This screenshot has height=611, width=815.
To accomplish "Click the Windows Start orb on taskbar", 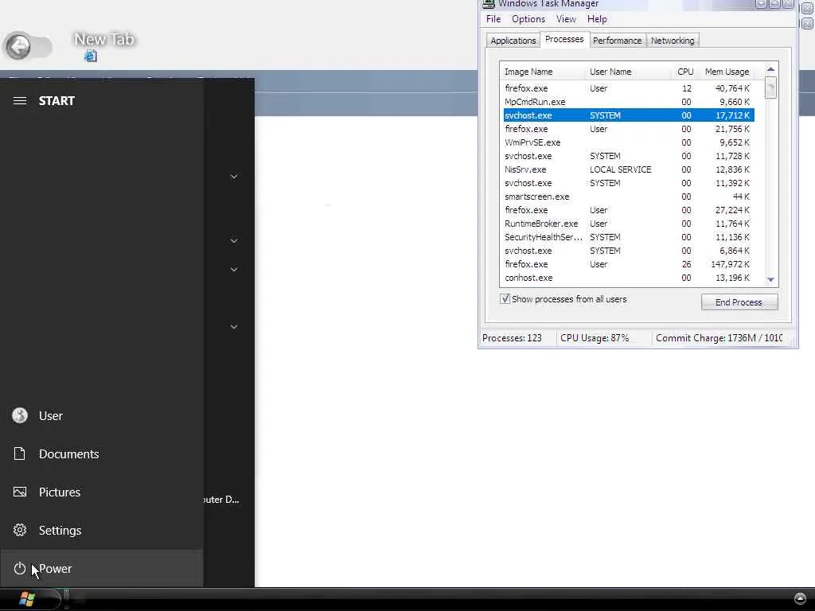I will (x=26, y=599).
